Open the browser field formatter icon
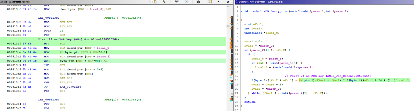 (177, 2)
